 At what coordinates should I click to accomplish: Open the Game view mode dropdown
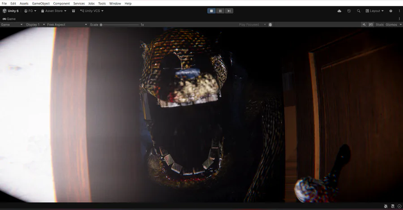[x=12, y=25]
